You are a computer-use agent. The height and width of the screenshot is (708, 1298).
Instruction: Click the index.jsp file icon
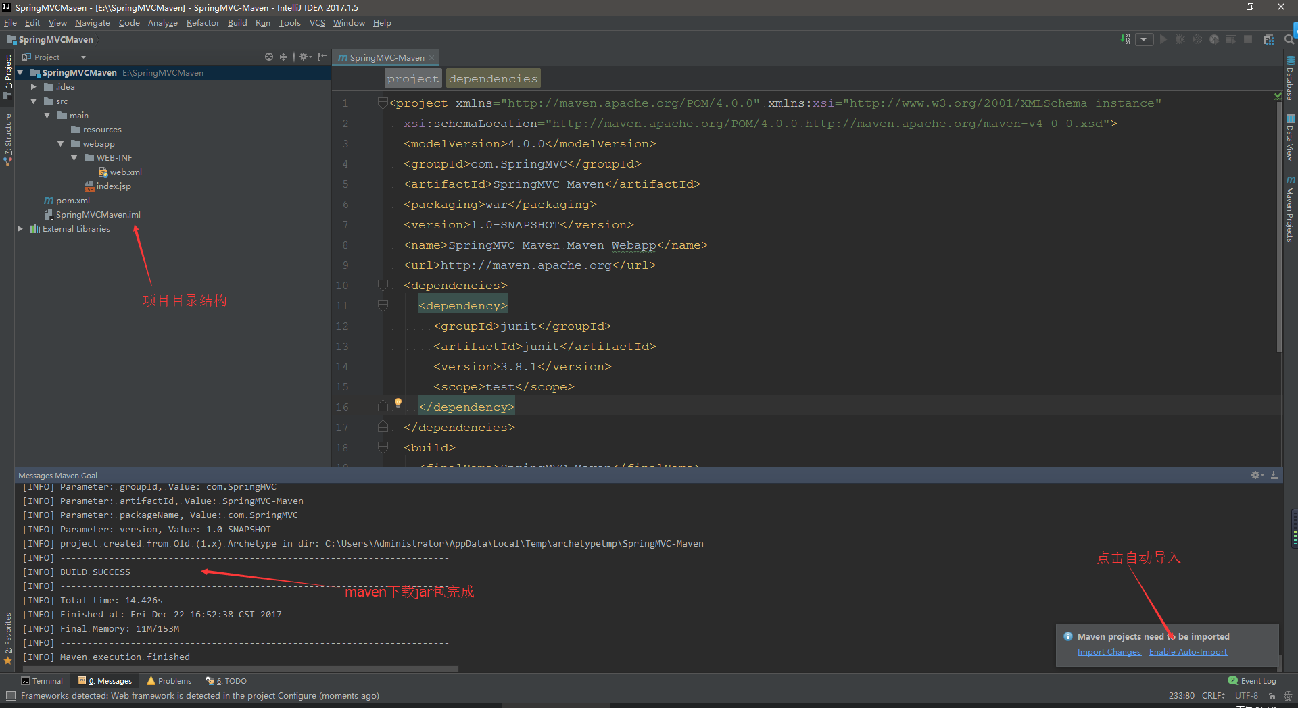(x=89, y=186)
